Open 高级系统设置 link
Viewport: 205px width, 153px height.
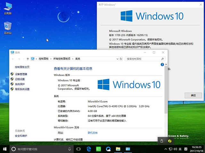pyautogui.click(x=22, y=89)
